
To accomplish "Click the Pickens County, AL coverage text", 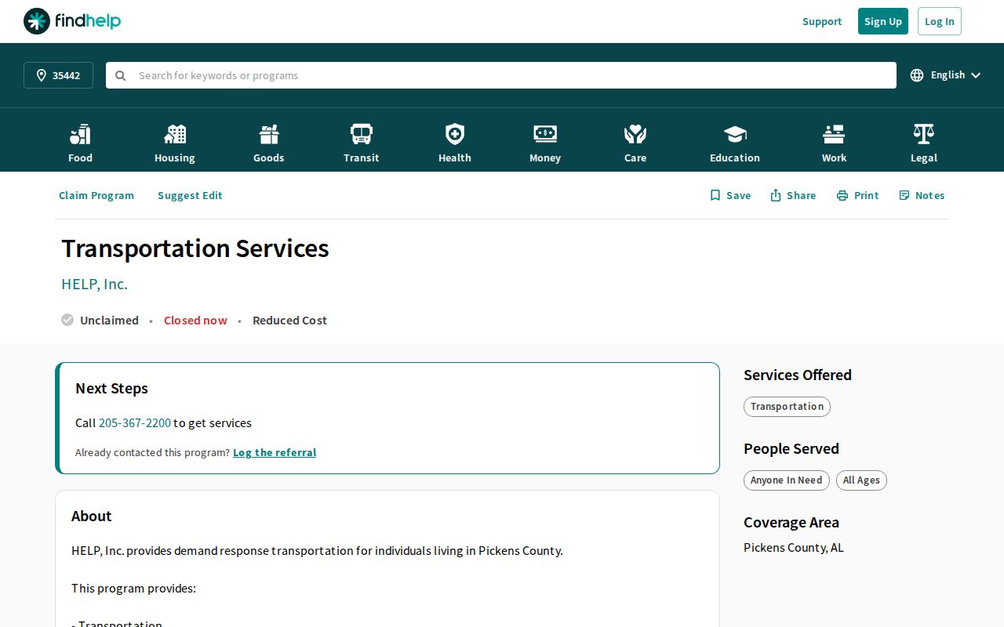I will tap(794, 547).
